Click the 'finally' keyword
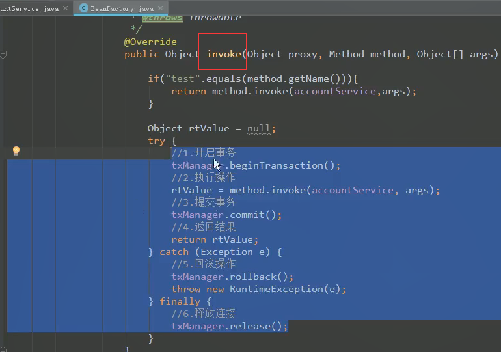The width and height of the screenshot is (501, 352). [x=180, y=301]
